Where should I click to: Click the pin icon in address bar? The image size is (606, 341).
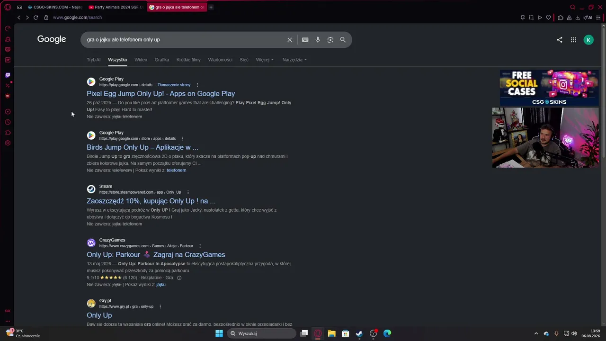(523, 18)
